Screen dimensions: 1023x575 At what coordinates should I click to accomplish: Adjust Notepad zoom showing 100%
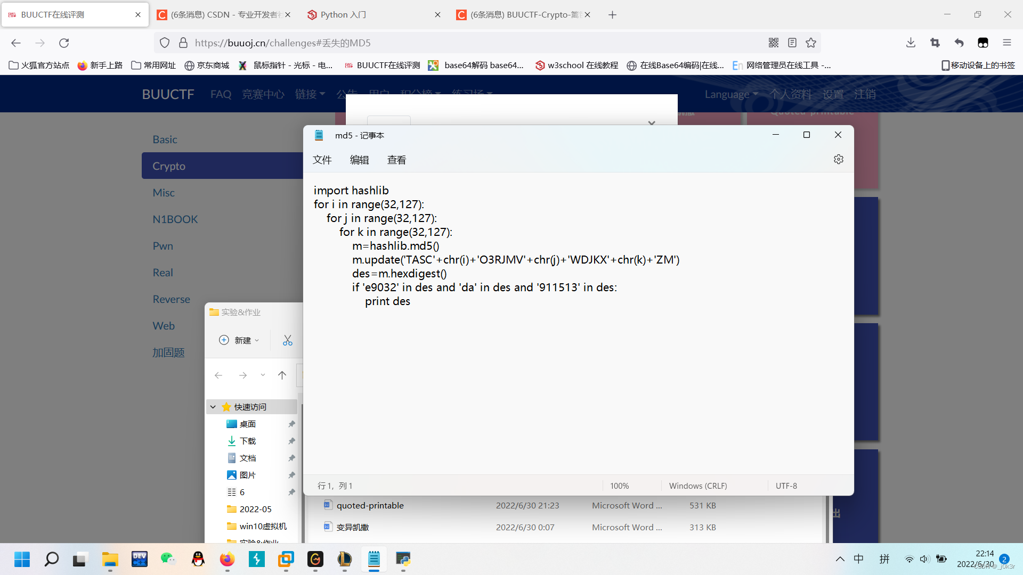(620, 486)
